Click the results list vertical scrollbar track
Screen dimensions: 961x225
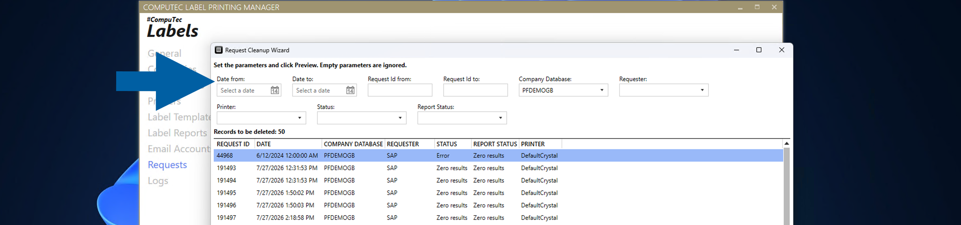click(x=787, y=186)
